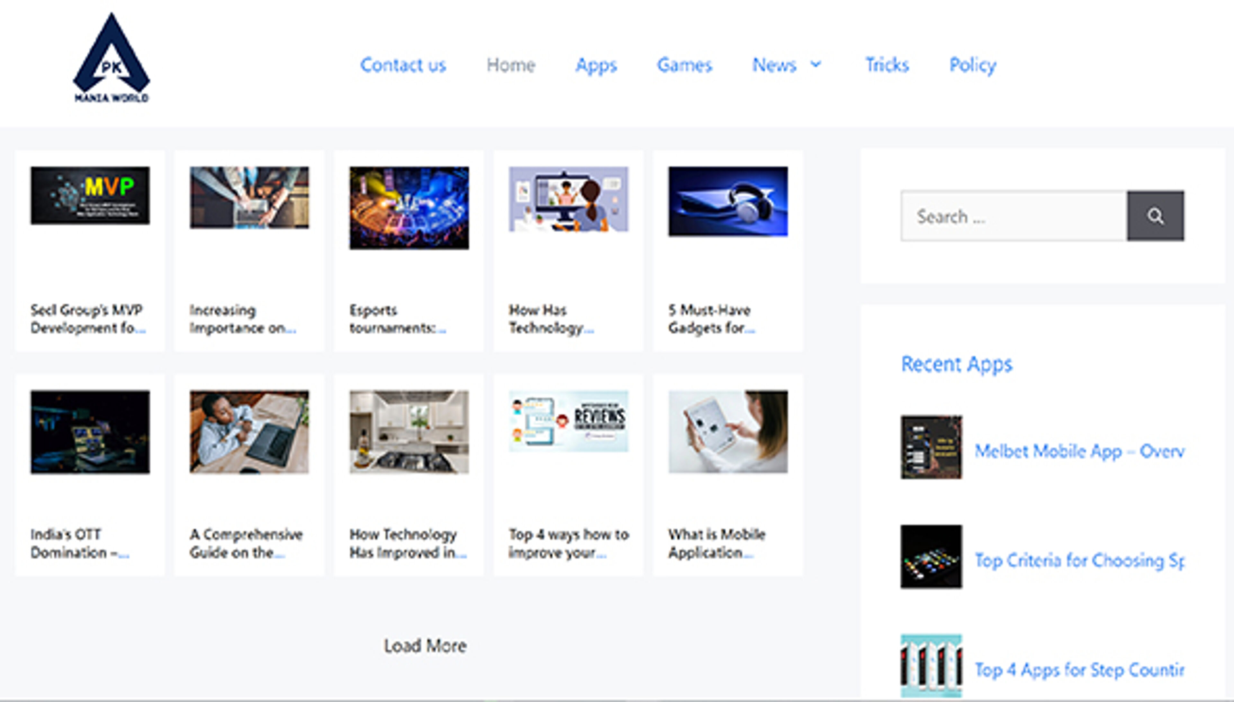The height and width of the screenshot is (702, 1234).
Task: Click the headphones gadgets article image
Action: pyautogui.click(x=728, y=202)
